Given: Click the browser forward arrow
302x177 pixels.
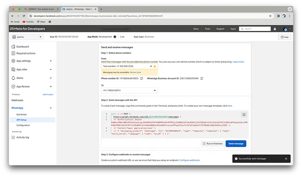Looking at the screenshot, I should click(18, 16).
